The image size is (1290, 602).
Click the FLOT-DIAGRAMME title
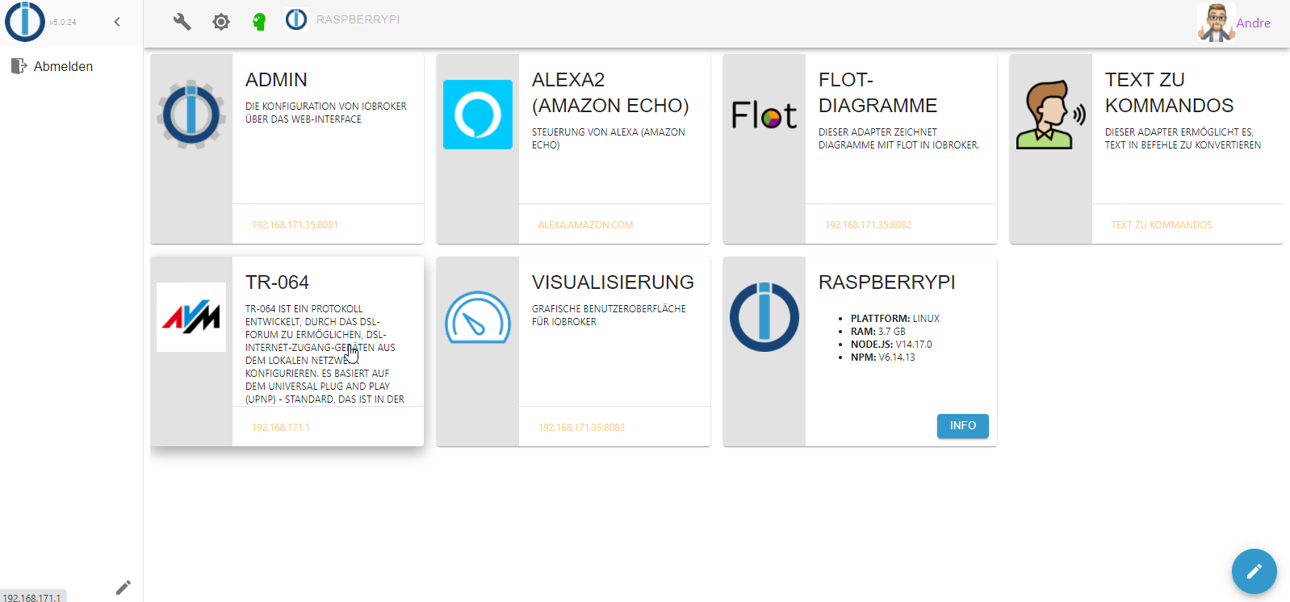coord(878,93)
